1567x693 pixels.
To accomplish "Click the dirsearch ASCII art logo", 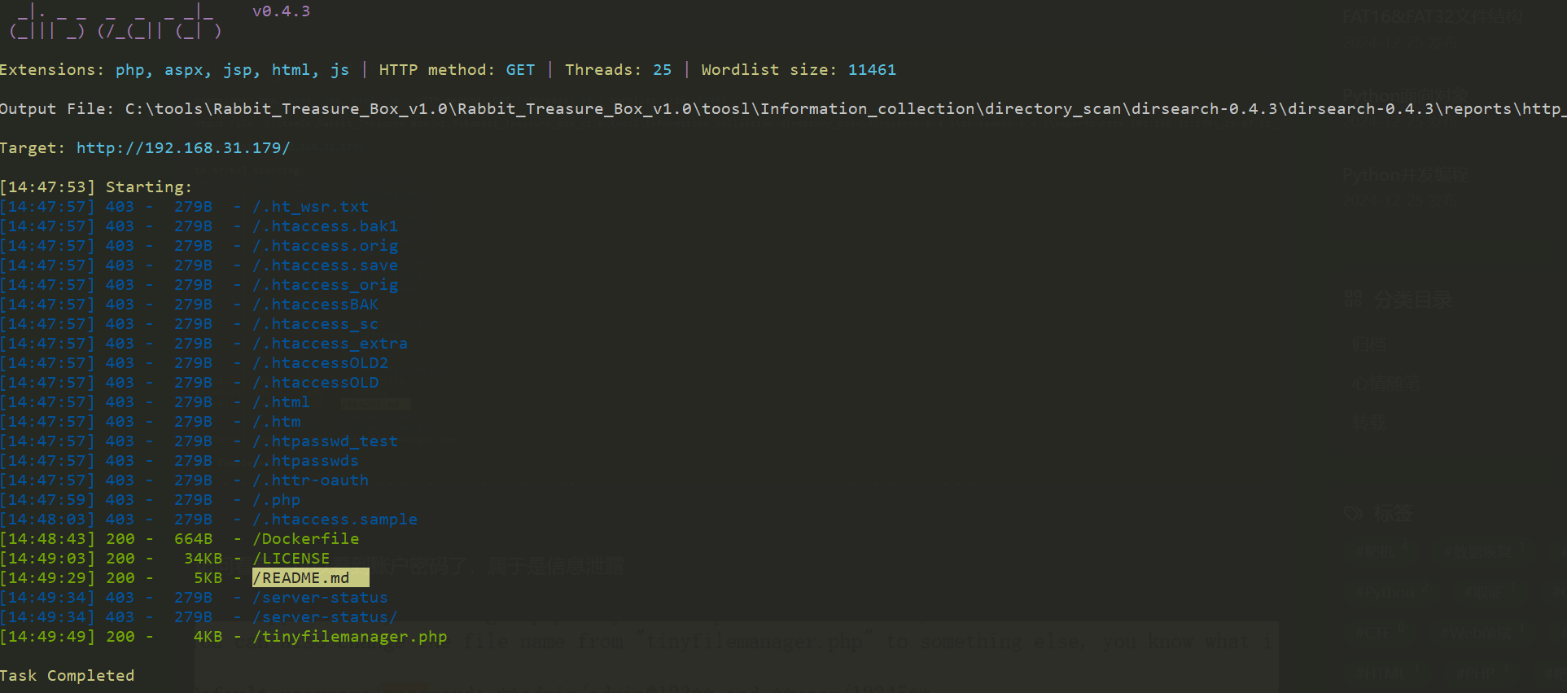I will coord(115,22).
